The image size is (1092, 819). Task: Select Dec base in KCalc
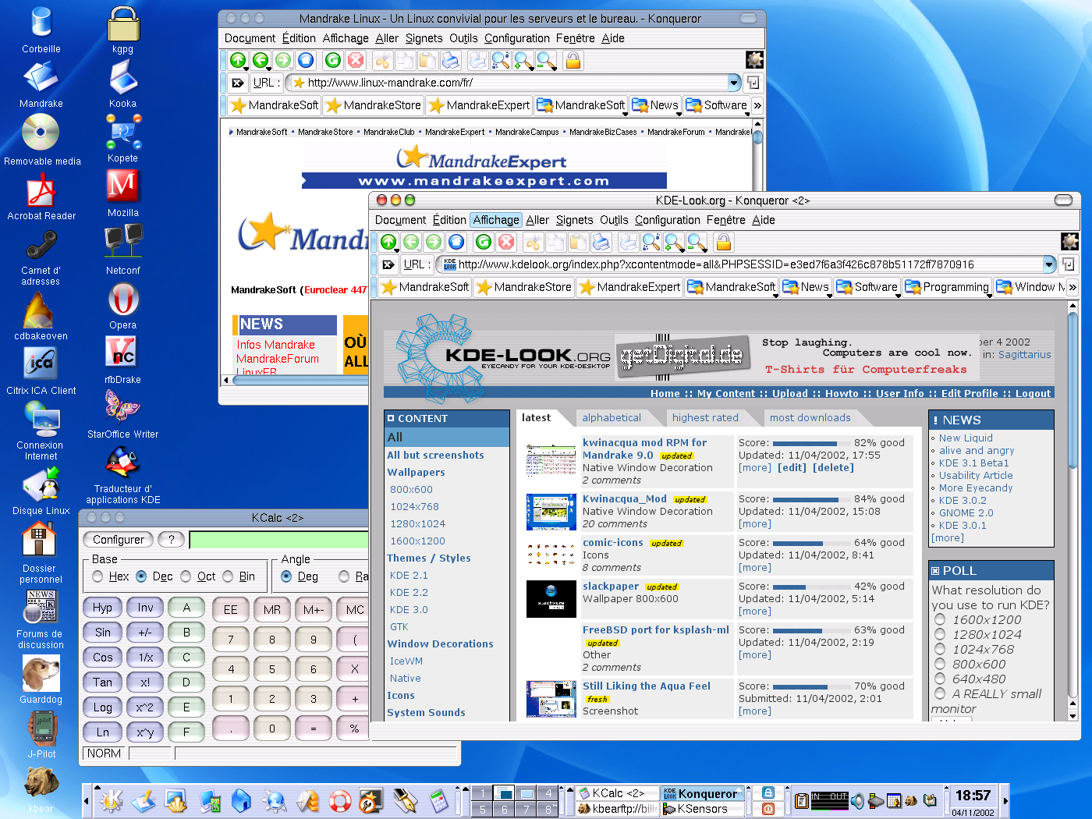click(x=154, y=576)
